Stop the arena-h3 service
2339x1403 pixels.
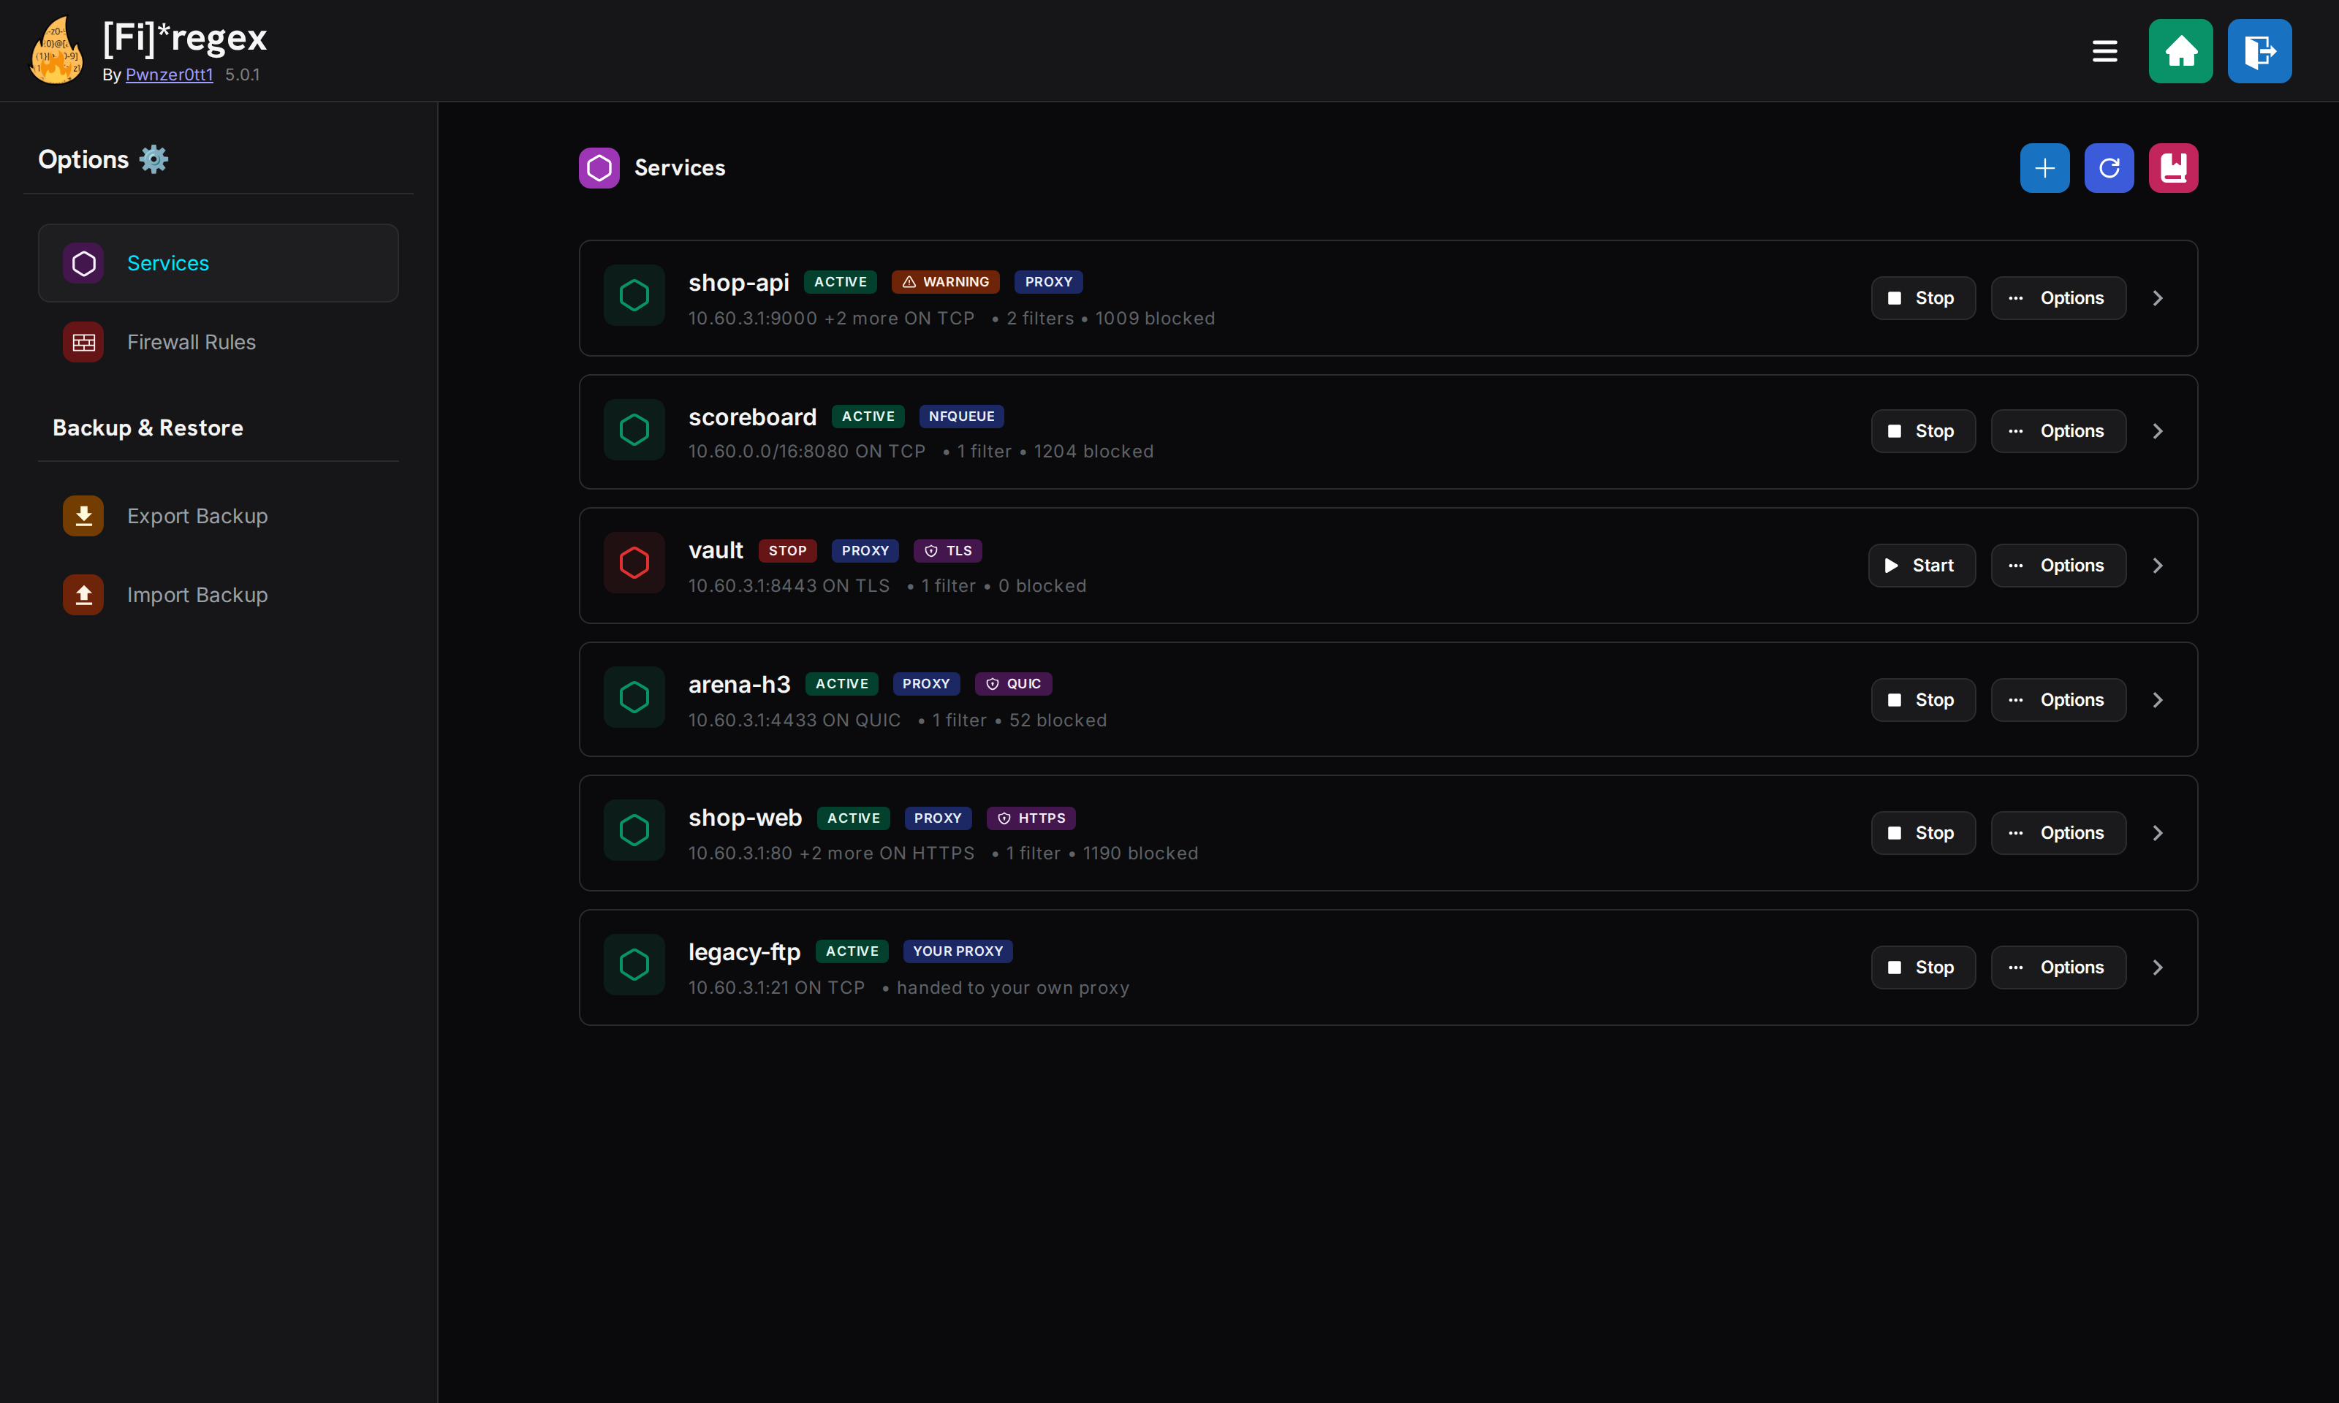click(1923, 699)
